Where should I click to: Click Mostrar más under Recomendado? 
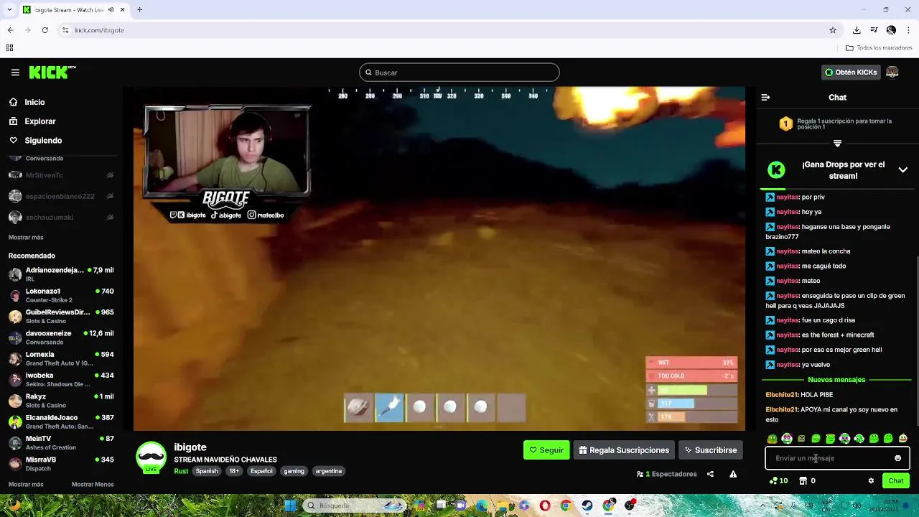pyautogui.click(x=26, y=484)
